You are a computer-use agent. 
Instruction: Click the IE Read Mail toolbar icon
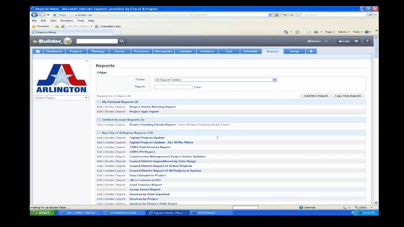[x=308, y=32]
